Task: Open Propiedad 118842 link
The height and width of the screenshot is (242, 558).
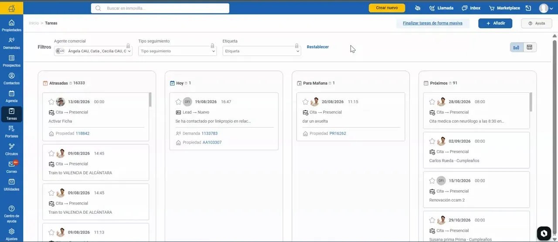Action: pos(82,134)
